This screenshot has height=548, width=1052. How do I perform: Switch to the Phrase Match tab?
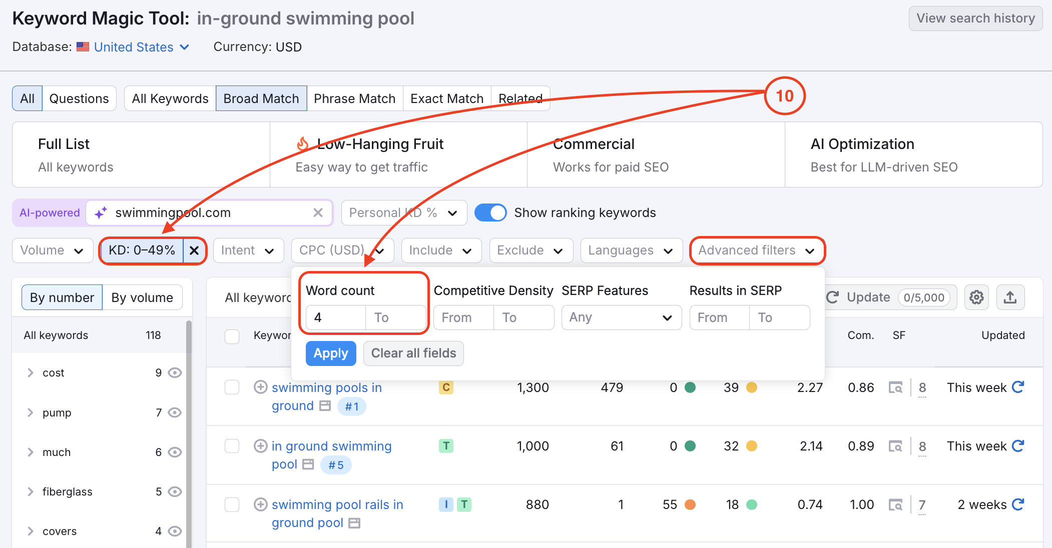(355, 98)
